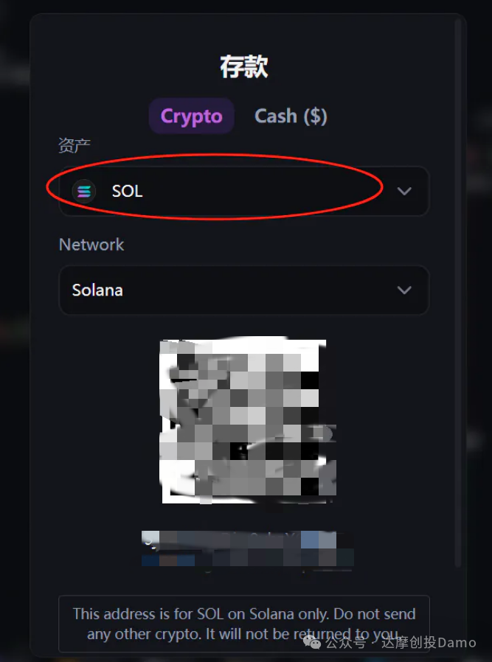Select the SOL text in the asset selector
This screenshot has width=492, height=662.
(x=127, y=191)
